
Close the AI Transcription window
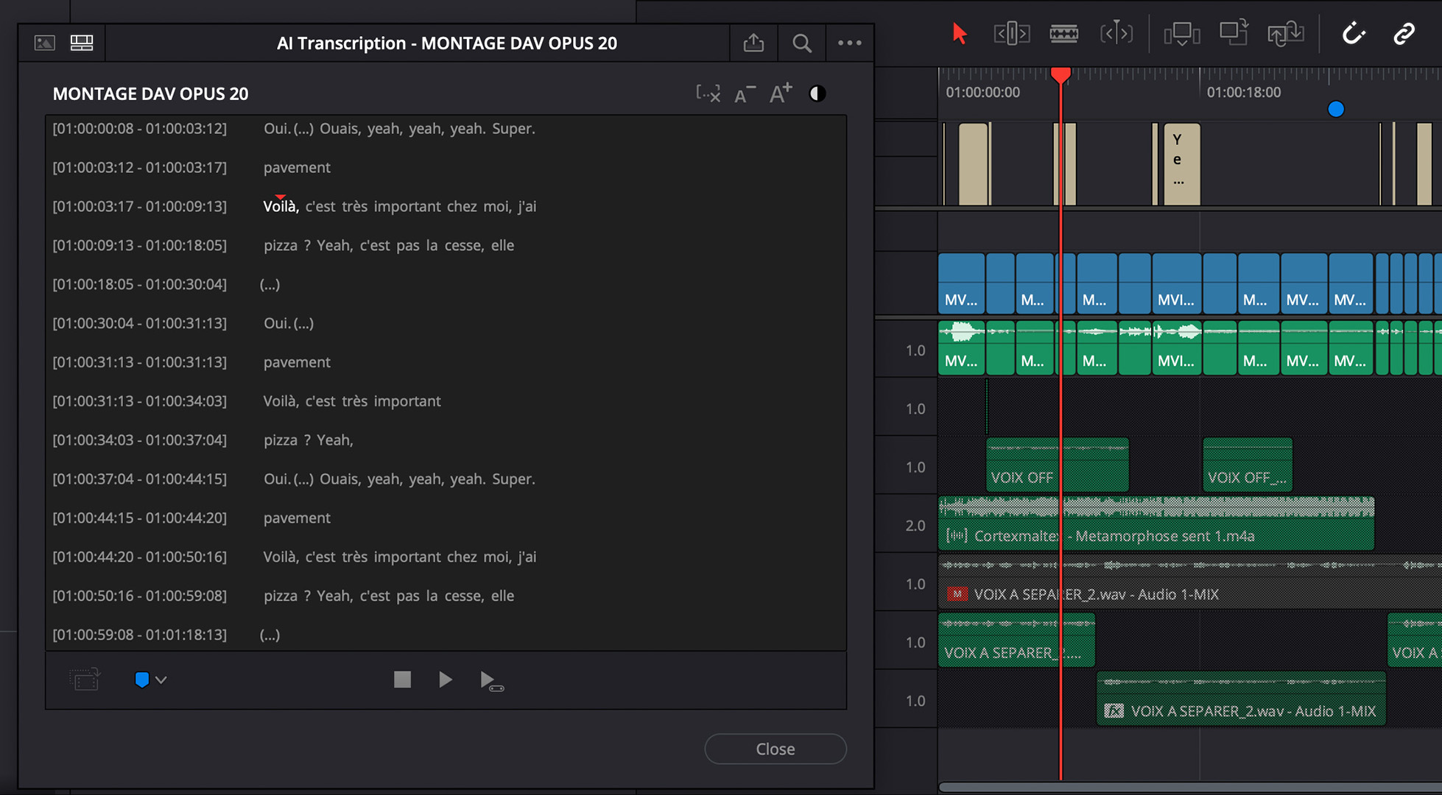point(775,749)
